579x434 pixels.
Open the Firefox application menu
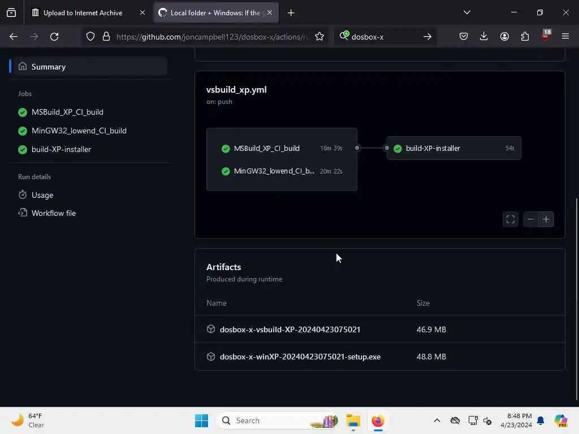point(565,36)
